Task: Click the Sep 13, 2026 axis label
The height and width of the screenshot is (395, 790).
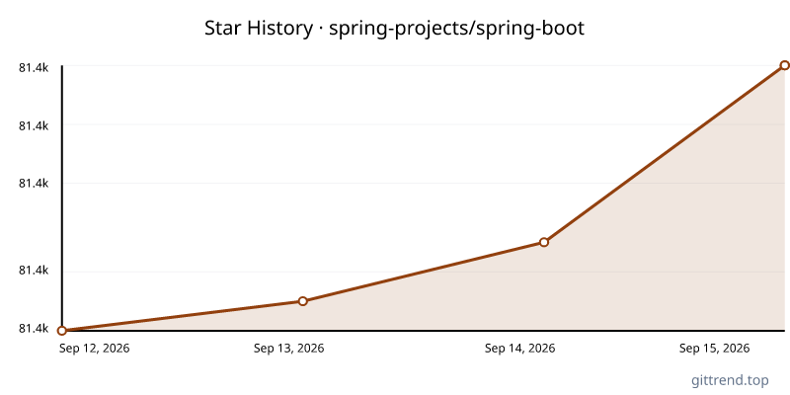Action: click(288, 349)
